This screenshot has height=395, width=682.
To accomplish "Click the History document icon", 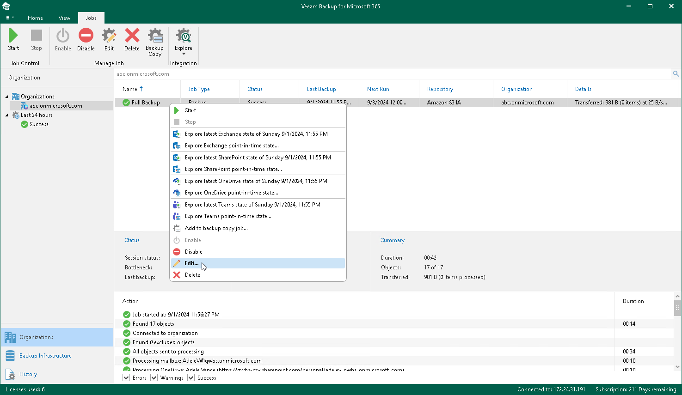I will (10, 374).
